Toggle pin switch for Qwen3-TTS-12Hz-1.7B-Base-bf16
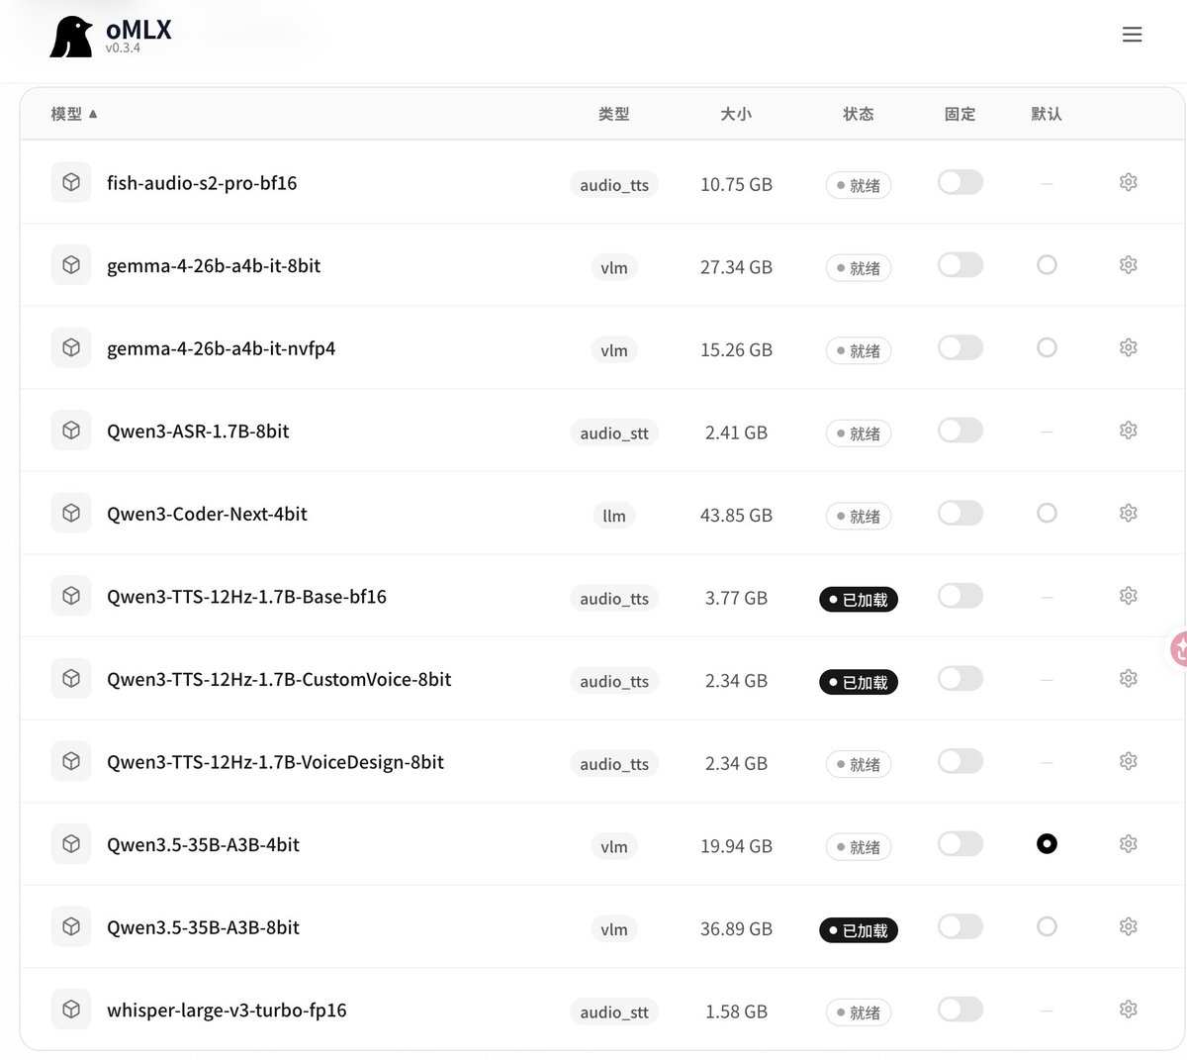The width and height of the screenshot is (1187, 1060). coord(960,596)
